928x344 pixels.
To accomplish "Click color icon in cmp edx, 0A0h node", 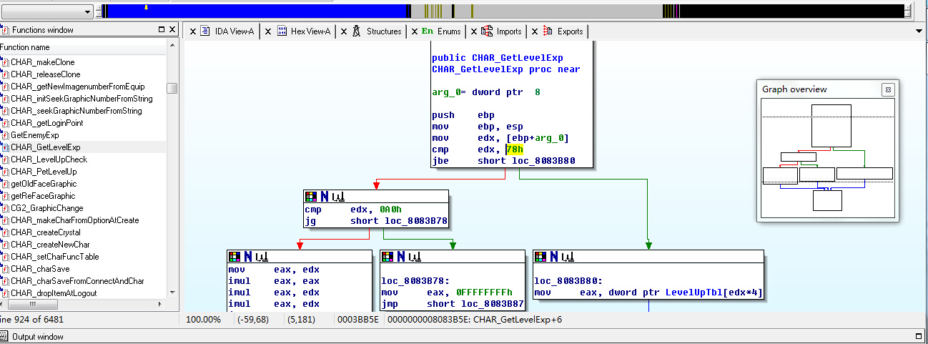I will tap(310, 196).
